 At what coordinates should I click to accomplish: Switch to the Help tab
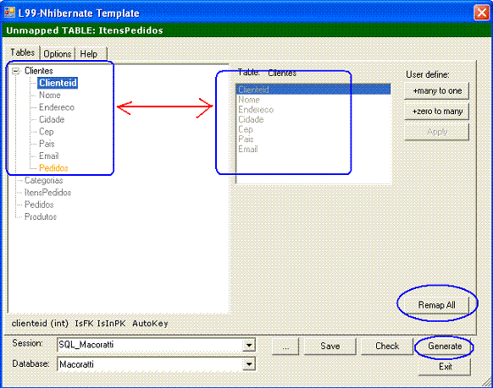pyautogui.click(x=89, y=54)
